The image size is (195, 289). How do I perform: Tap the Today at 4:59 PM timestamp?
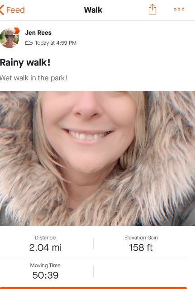coord(56,43)
